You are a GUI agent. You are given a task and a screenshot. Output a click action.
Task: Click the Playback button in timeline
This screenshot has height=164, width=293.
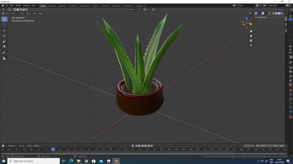tap(12, 146)
